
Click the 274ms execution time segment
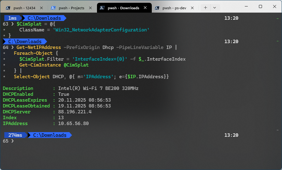15,135
